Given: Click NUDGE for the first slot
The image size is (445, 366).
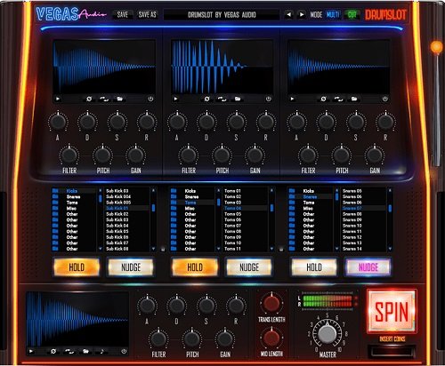Looking at the screenshot, I should (x=131, y=267).
